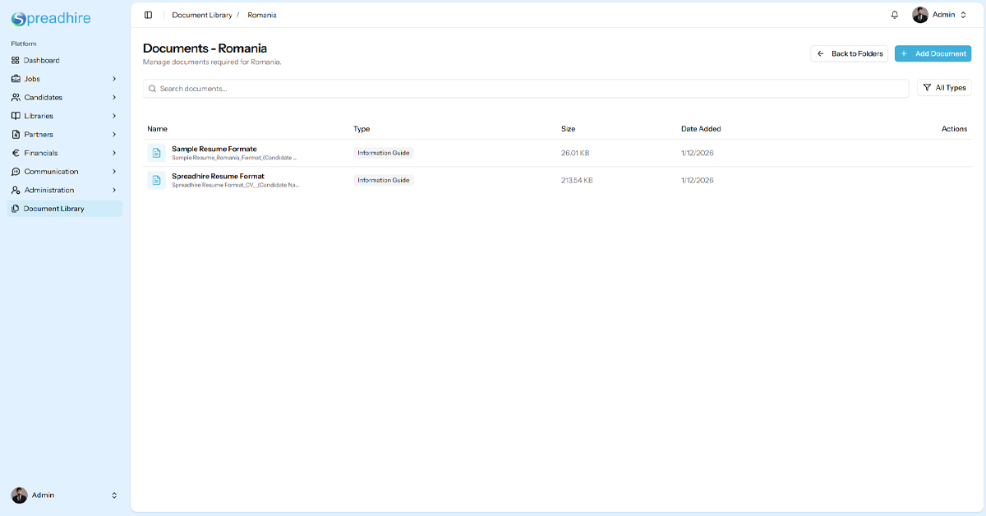
Task: Click the Communication chat icon
Action: 16,172
